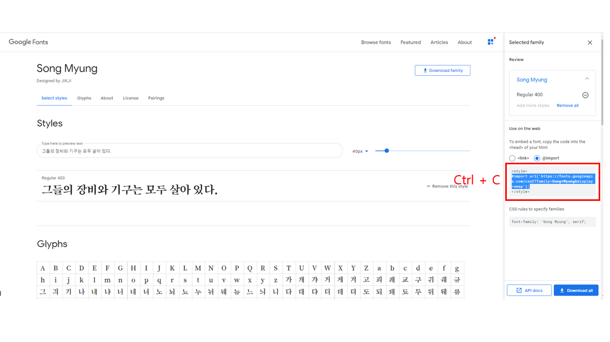Click the glyph cell g

[x=457, y=268]
